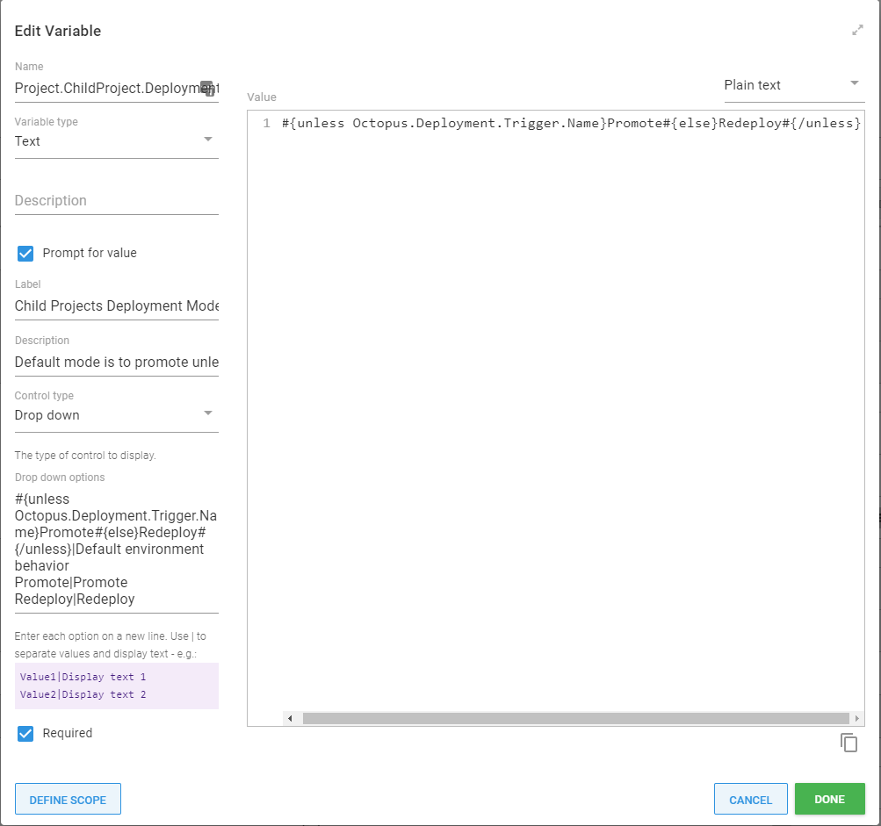Focus the variable Name input field
The width and height of the screenshot is (881, 826).
105,88
